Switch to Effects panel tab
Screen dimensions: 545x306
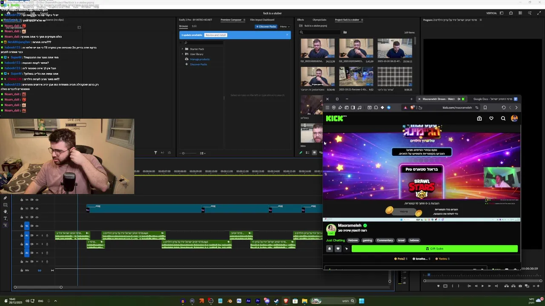[301, 20]
